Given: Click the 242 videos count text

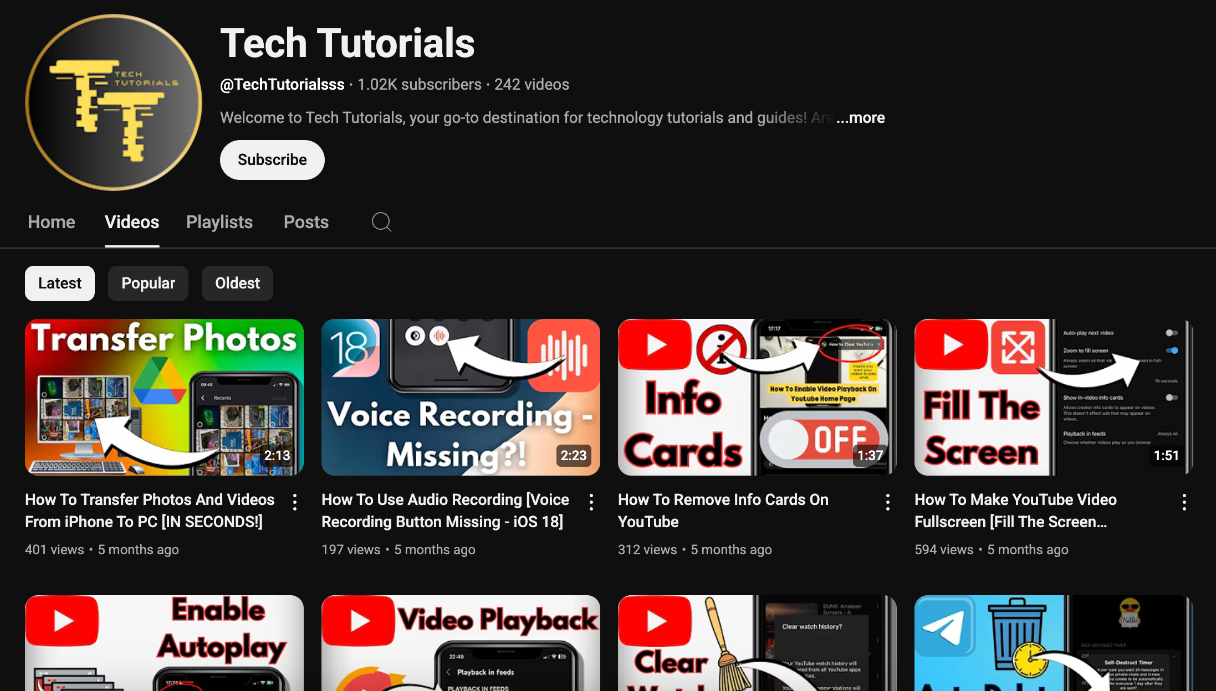Looking at the screenshot, I should [532, 84].
